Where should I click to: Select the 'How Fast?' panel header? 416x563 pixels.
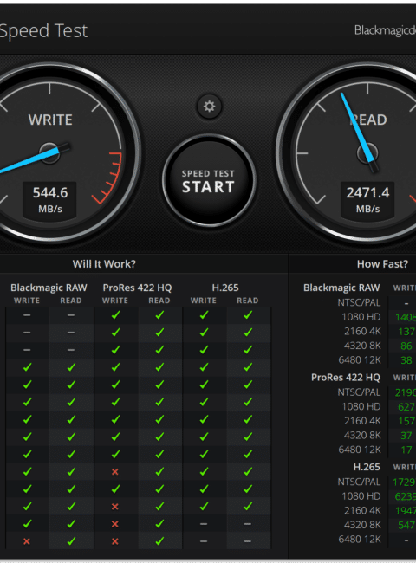click(x=382, y=264)
